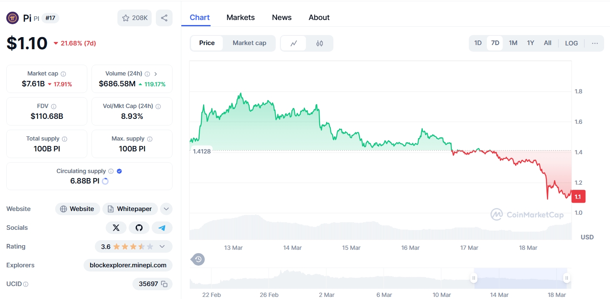610x299 pixels.
Task: Open the Website link
Action: point(78,209)
